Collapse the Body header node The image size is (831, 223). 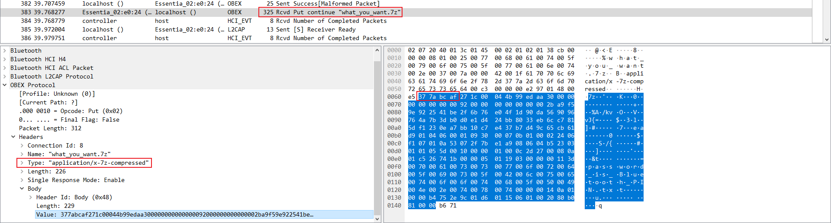(x=22, y=188)
